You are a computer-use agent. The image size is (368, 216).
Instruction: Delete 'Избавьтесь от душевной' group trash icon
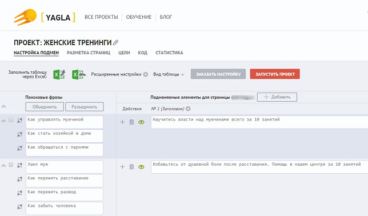131,167
